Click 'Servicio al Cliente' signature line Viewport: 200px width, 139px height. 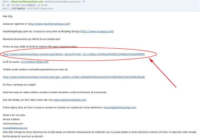[x=11, y=119]
